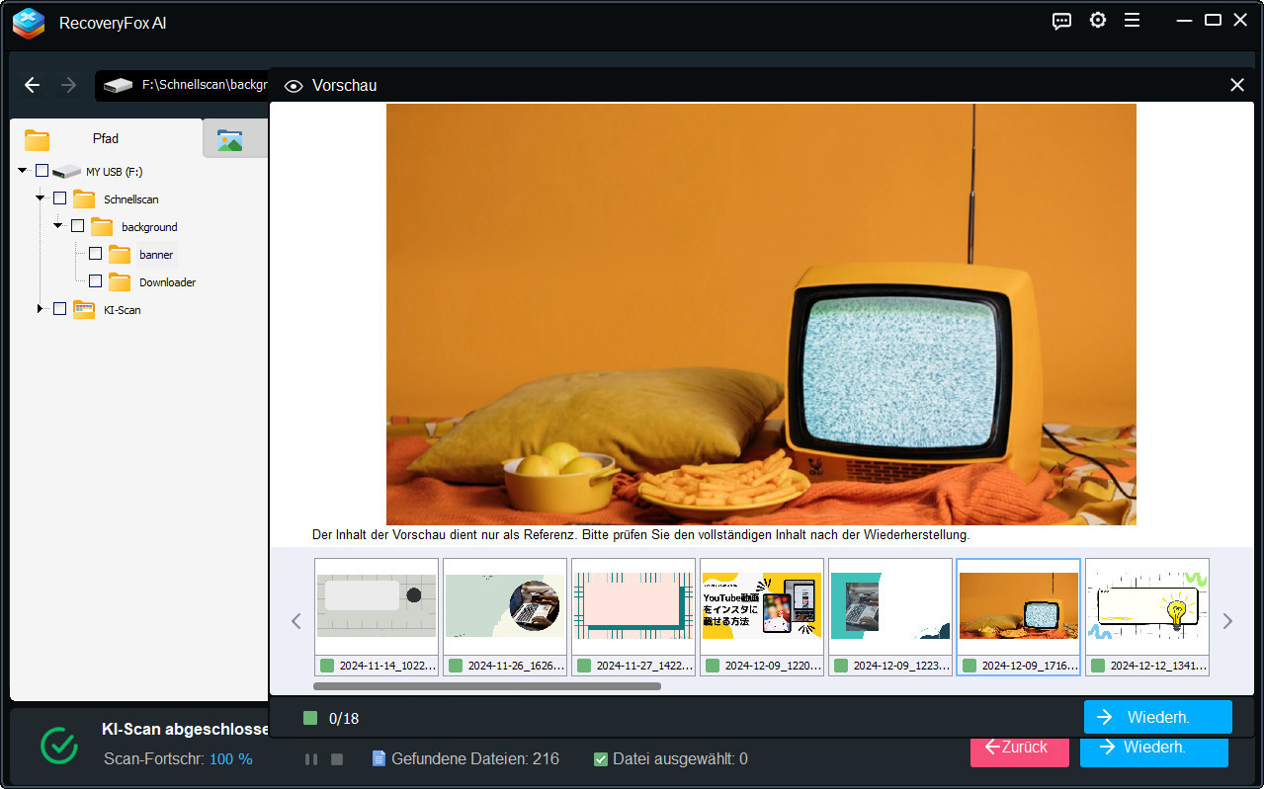This screenshot has width=1264, height=789.
Task: Tick the Downloader folder checkbox
Action: 95,281
